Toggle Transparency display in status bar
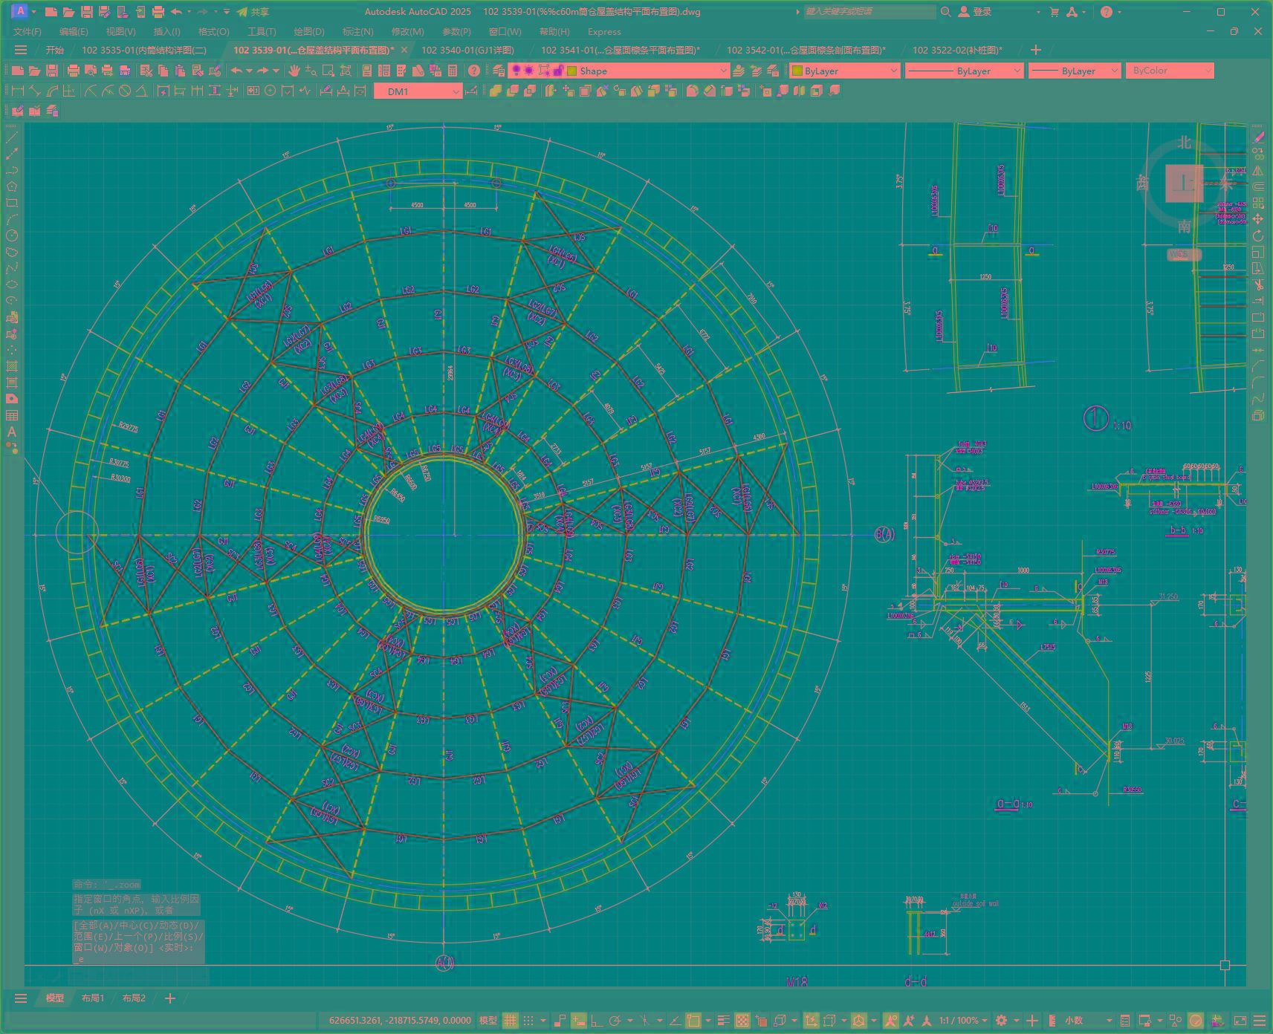Screen dimensions: 1273x1034 742,1021
